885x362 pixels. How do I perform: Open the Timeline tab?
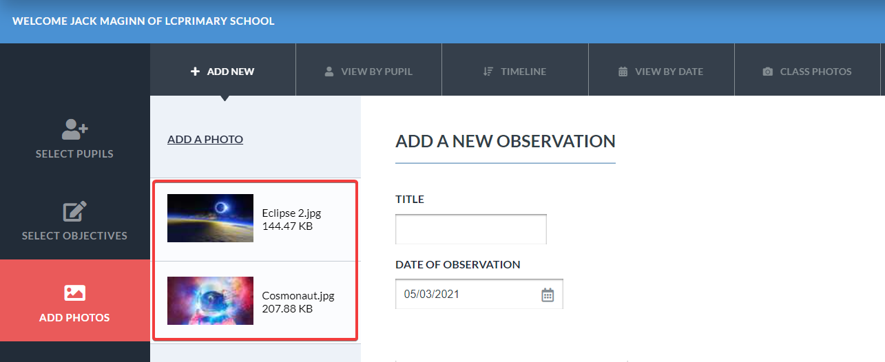coord(514,70)
